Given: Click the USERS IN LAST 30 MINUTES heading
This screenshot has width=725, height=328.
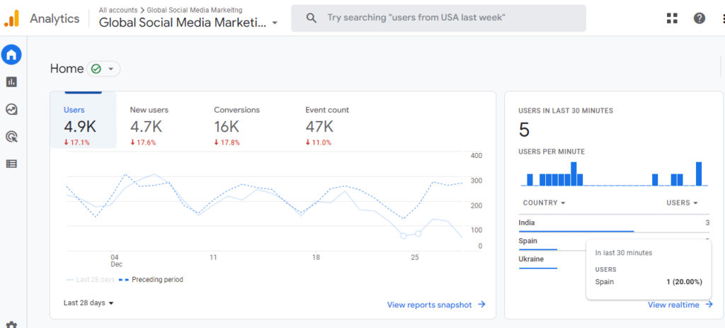Looking at the screenshot, I should click(x=566, y=111).
